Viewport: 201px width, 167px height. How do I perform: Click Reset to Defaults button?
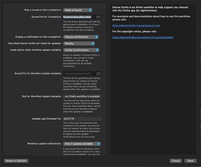(x=16, y=161)
